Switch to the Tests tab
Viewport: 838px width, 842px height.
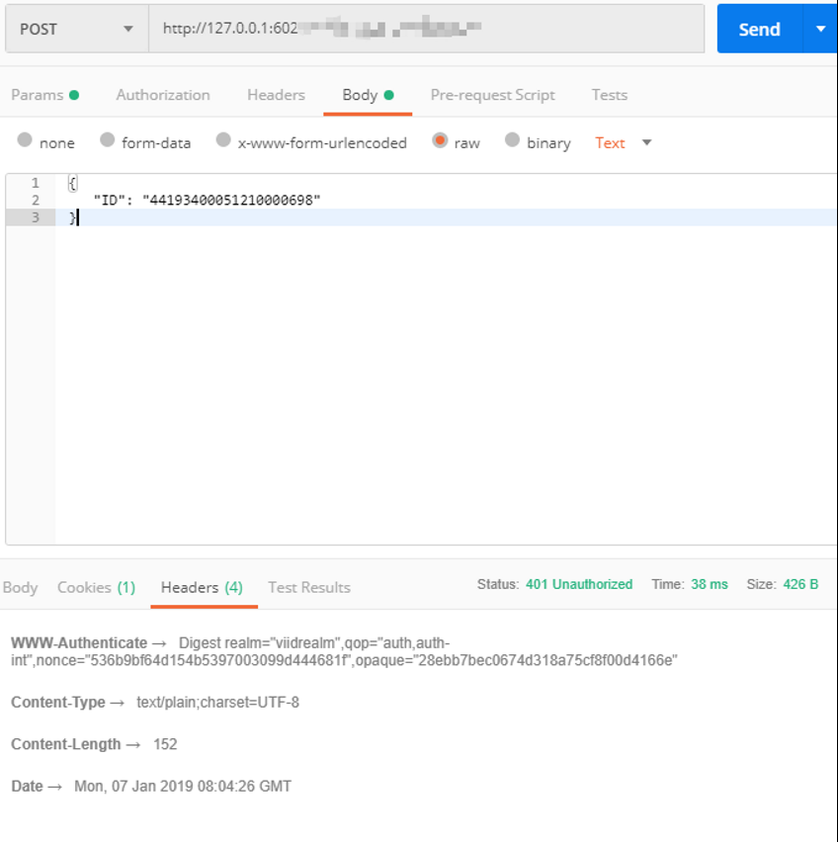tap(609, 95)
